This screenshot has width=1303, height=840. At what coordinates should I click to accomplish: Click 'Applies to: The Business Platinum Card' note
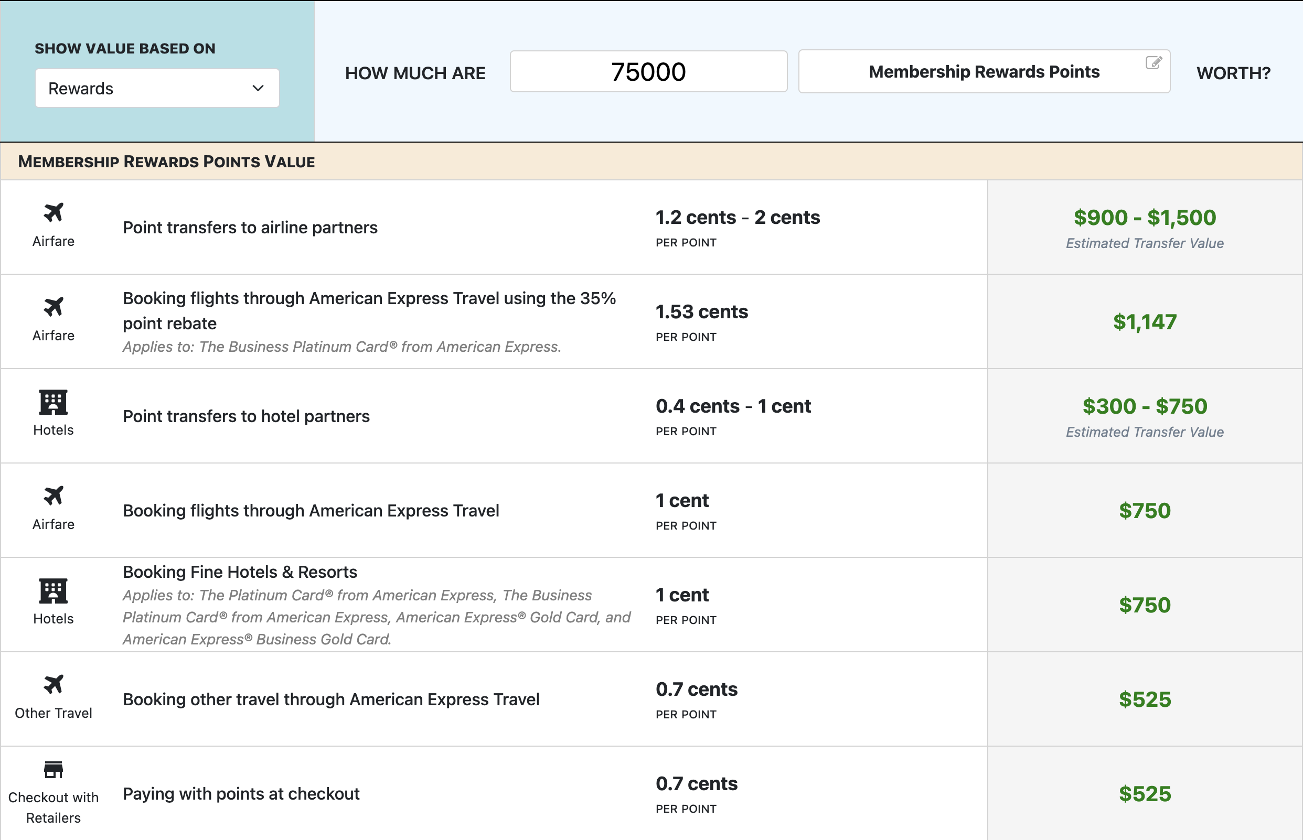[x=342, y=347]
